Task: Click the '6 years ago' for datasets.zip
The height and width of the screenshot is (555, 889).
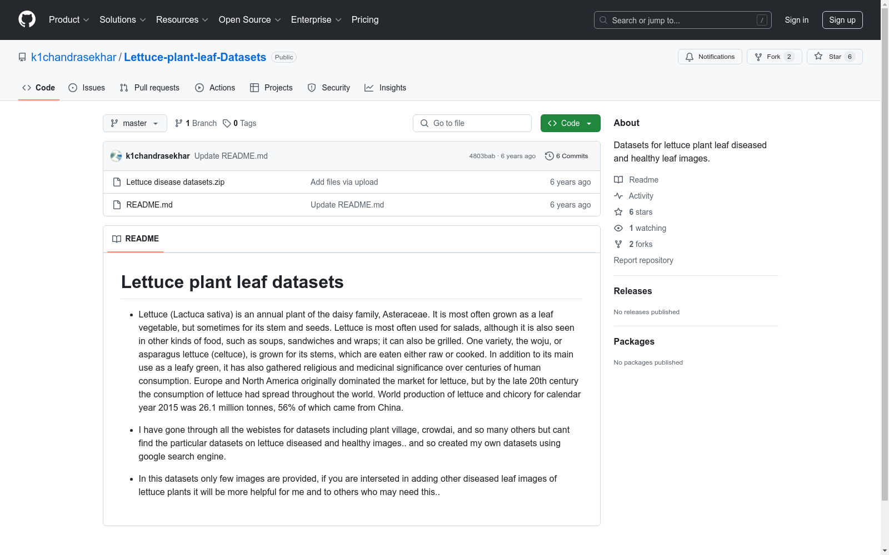Action: (570, 182)
